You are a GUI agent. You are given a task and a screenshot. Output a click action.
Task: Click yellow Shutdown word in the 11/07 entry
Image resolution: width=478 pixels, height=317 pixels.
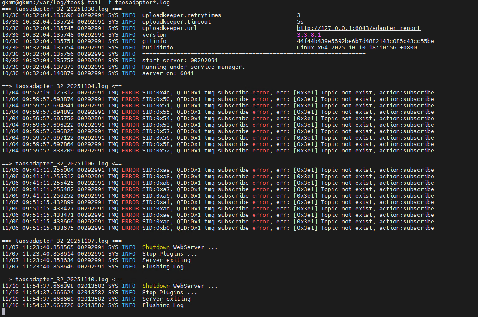156,247
